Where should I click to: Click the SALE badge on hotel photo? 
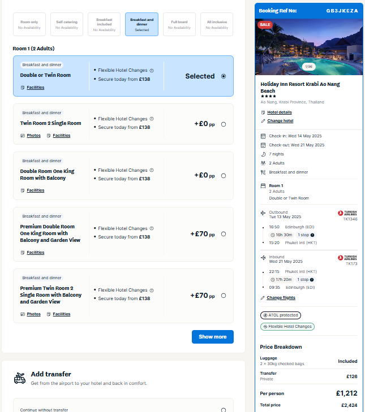[x=265, y=25]
